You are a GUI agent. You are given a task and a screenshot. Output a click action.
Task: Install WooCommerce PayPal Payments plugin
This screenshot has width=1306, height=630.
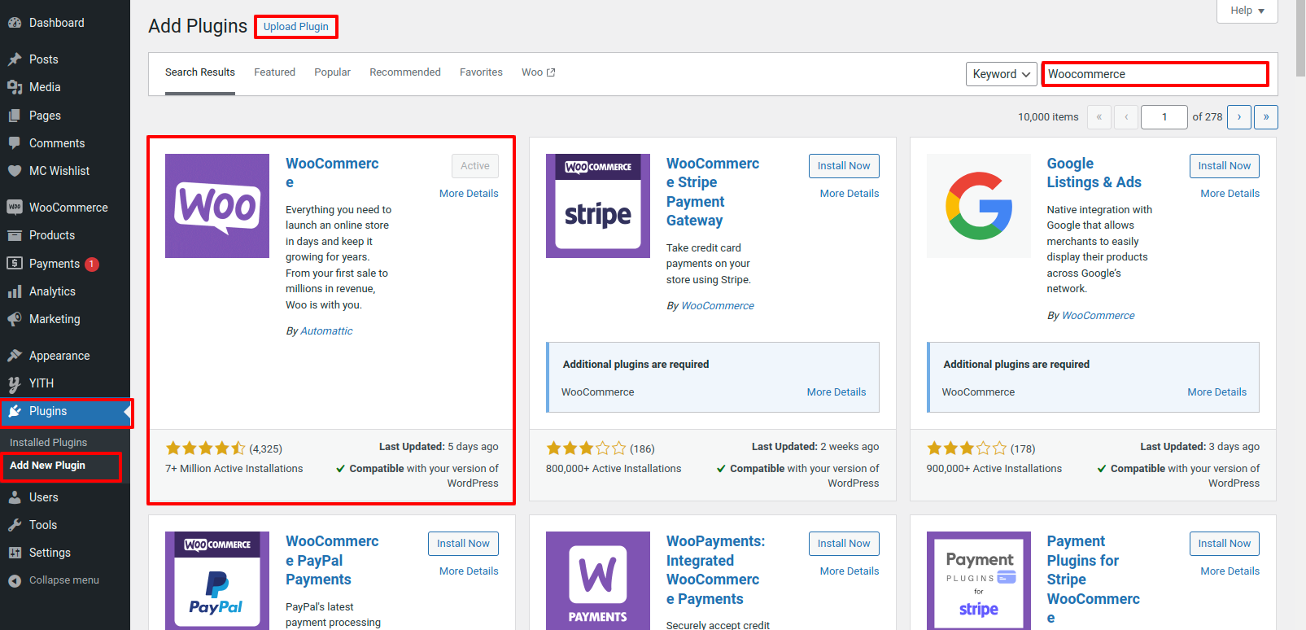coord(463,544)
